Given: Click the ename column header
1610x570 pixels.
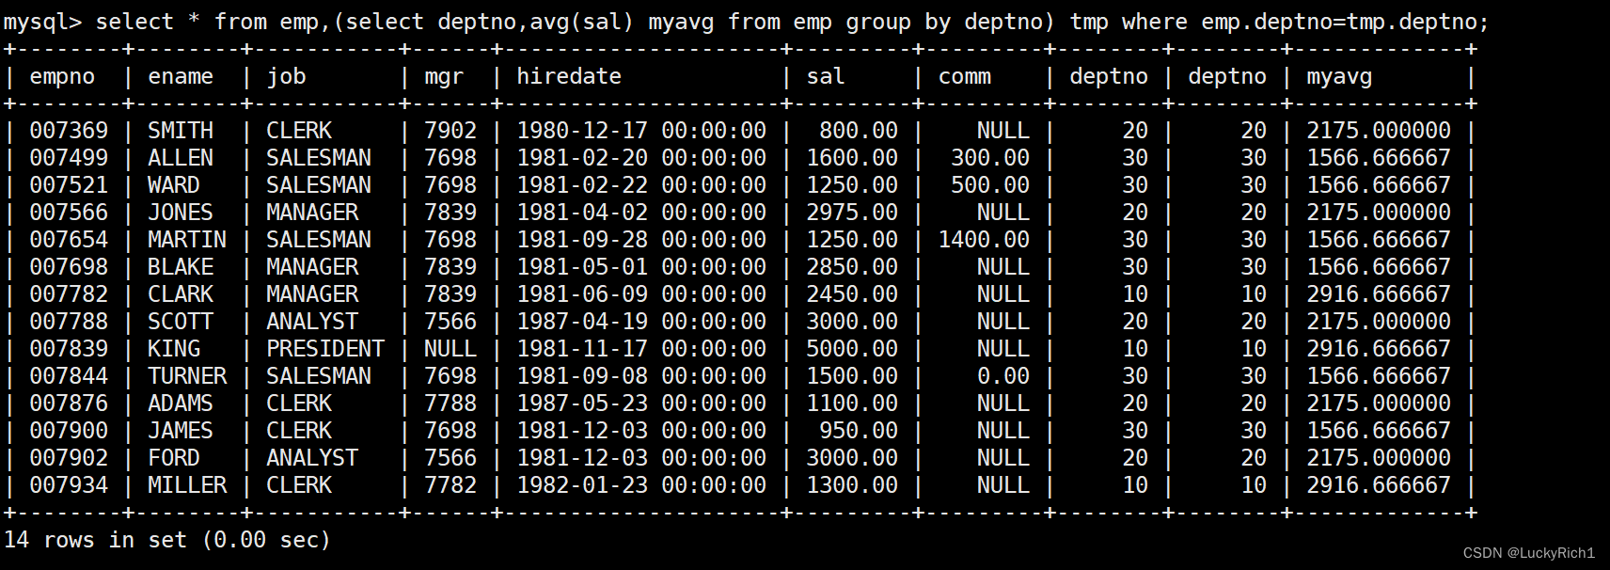Looking at the screenshot, I should tap(180, 77).
